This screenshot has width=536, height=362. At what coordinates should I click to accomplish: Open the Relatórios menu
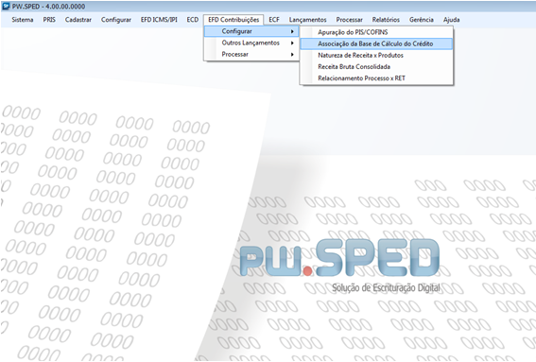click(x=386, y=20)
